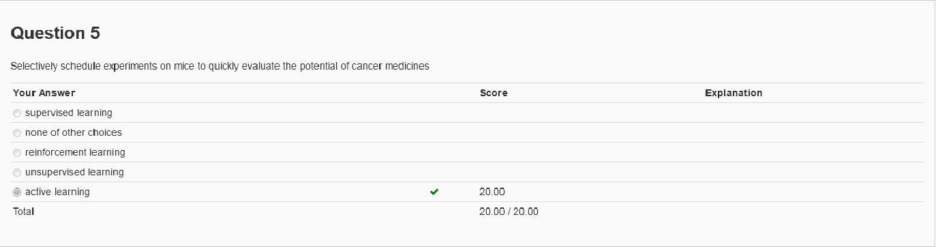Select the supervised learning radio button
936x247 pixels.
point(17,113)
